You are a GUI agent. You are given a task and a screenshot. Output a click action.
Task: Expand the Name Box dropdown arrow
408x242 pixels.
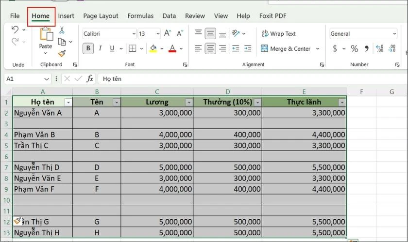47,79
